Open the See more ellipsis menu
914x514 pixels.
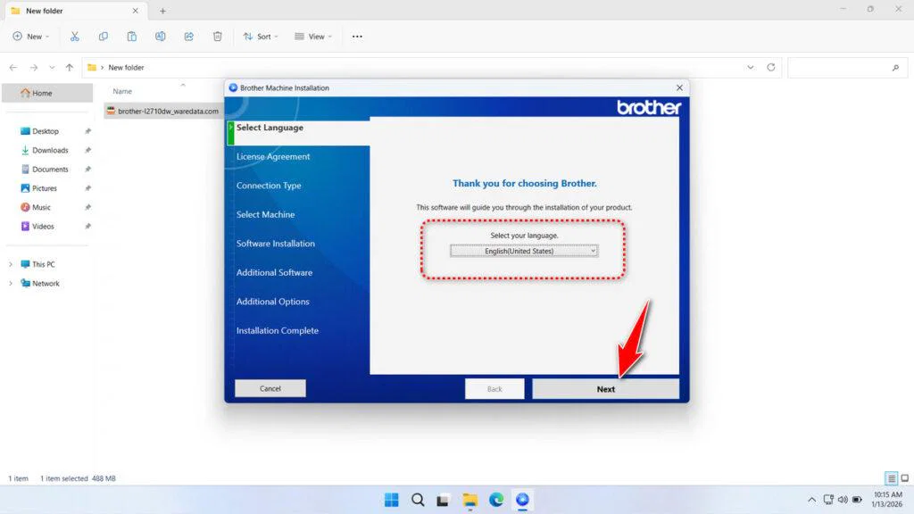click(x=356, y=36)
